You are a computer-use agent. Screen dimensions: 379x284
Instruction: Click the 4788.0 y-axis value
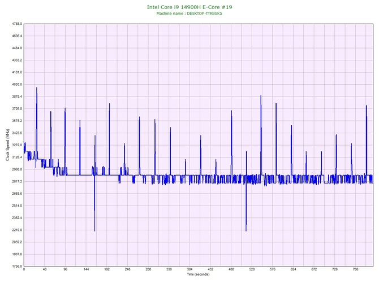click(x=17, y=24)
